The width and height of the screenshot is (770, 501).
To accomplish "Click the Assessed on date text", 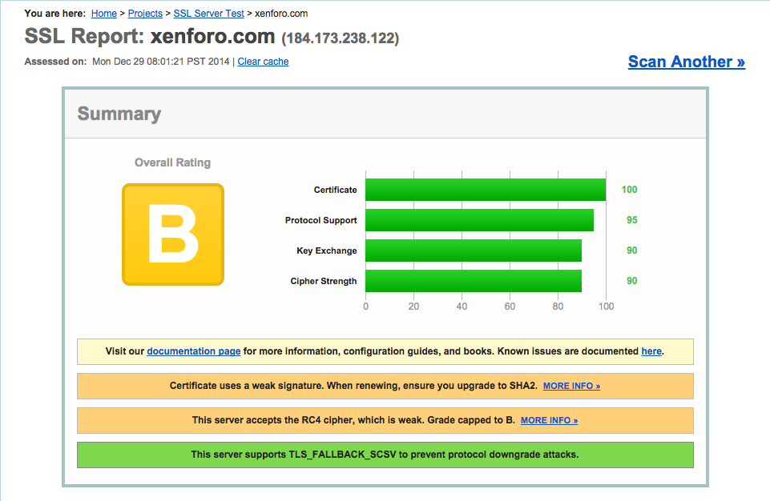I will [161, 62].
